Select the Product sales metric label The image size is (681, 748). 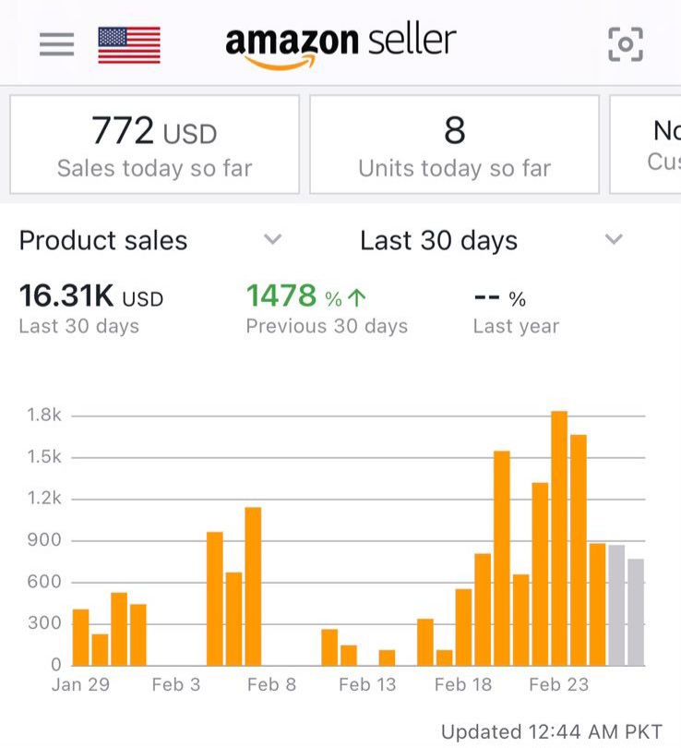pos(103,241)
